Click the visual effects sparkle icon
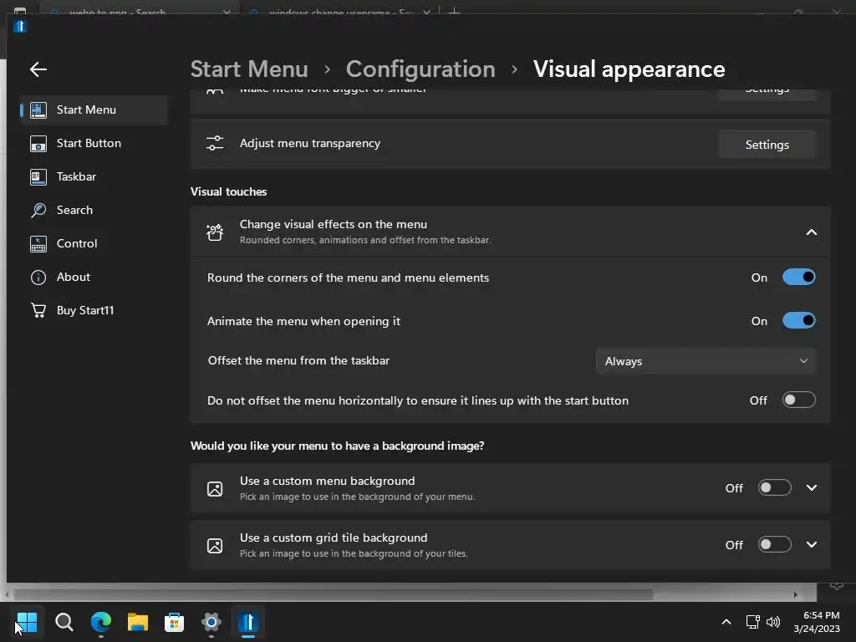This screenshot has width=856, height=642. click(x=215, y=232)
